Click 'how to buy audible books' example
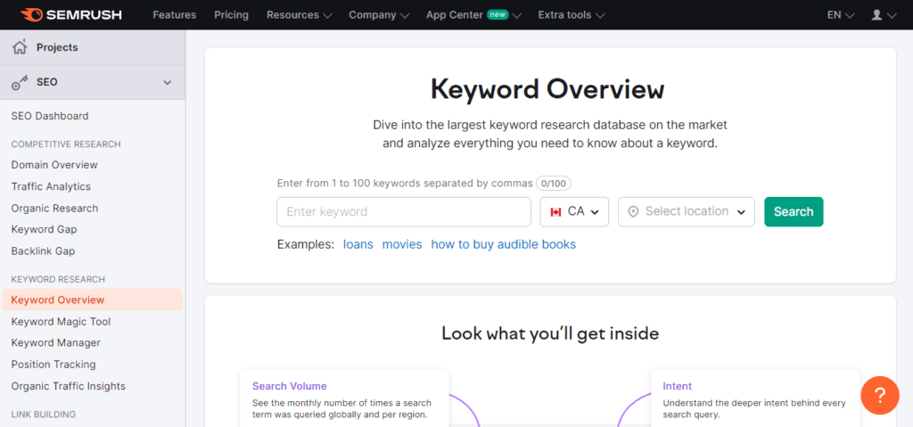The height and width of the screenshot is (427, 913). pyautogui.click(x=503, y=244)
